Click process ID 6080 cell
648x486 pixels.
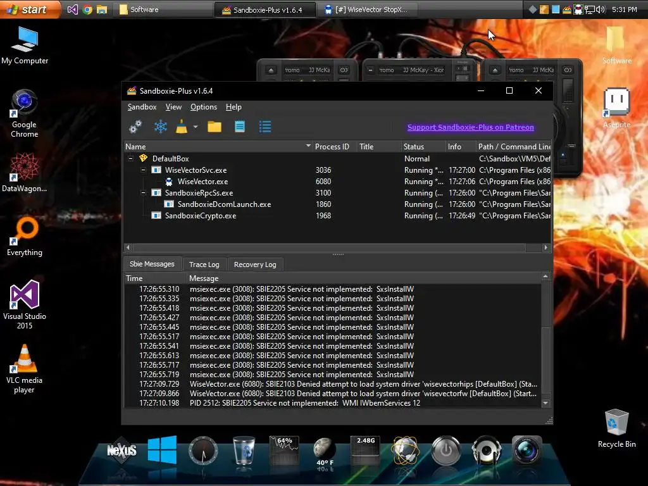click(323, 182)
